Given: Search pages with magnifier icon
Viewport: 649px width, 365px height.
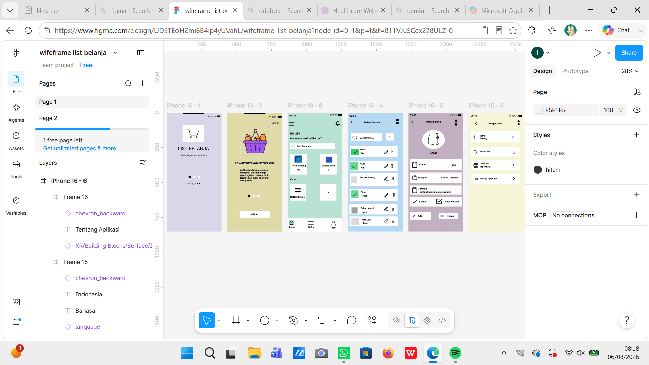Looking at the screenshot, I should [128, 83].
